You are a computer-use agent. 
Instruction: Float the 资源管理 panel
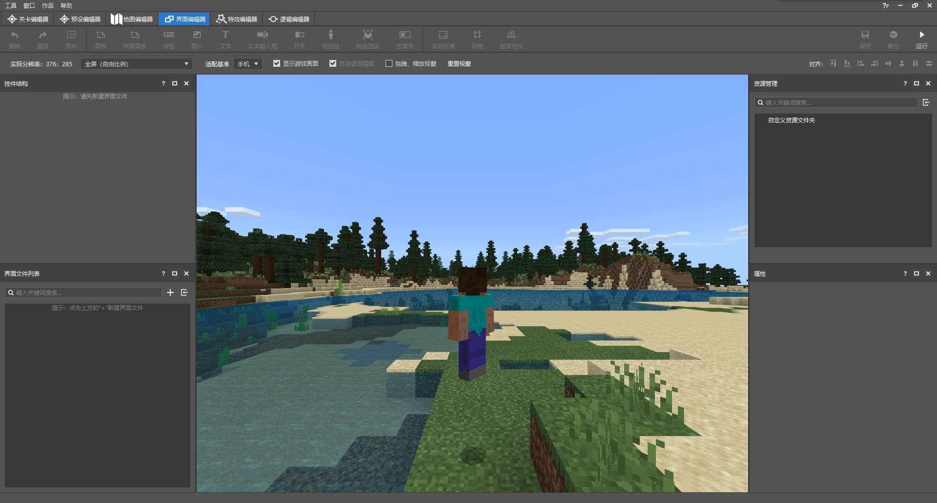[x=917, y=83]
